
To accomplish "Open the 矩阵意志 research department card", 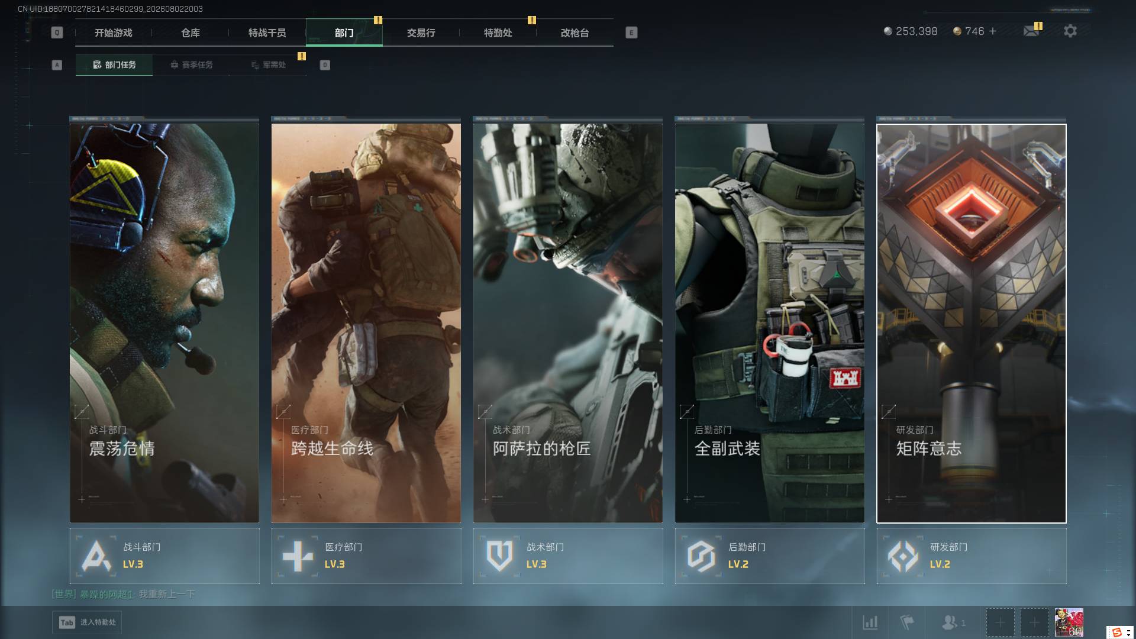I will point(972,322).
